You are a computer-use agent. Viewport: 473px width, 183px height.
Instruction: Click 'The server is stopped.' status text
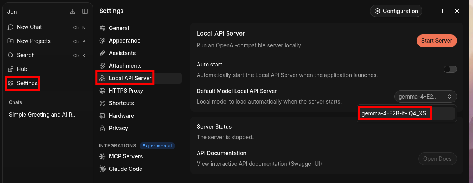click(x=225, y=137)
